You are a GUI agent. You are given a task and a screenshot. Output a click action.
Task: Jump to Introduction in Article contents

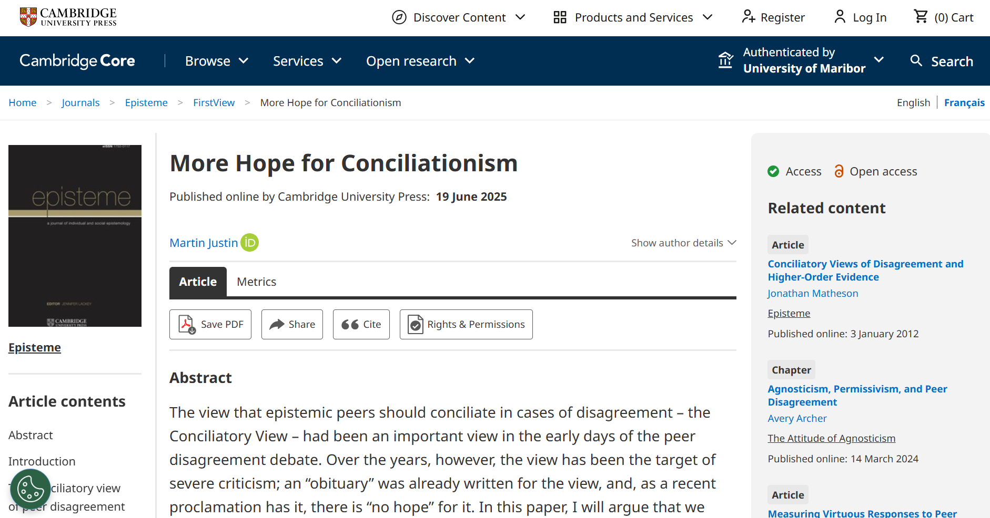click(42, 461)
